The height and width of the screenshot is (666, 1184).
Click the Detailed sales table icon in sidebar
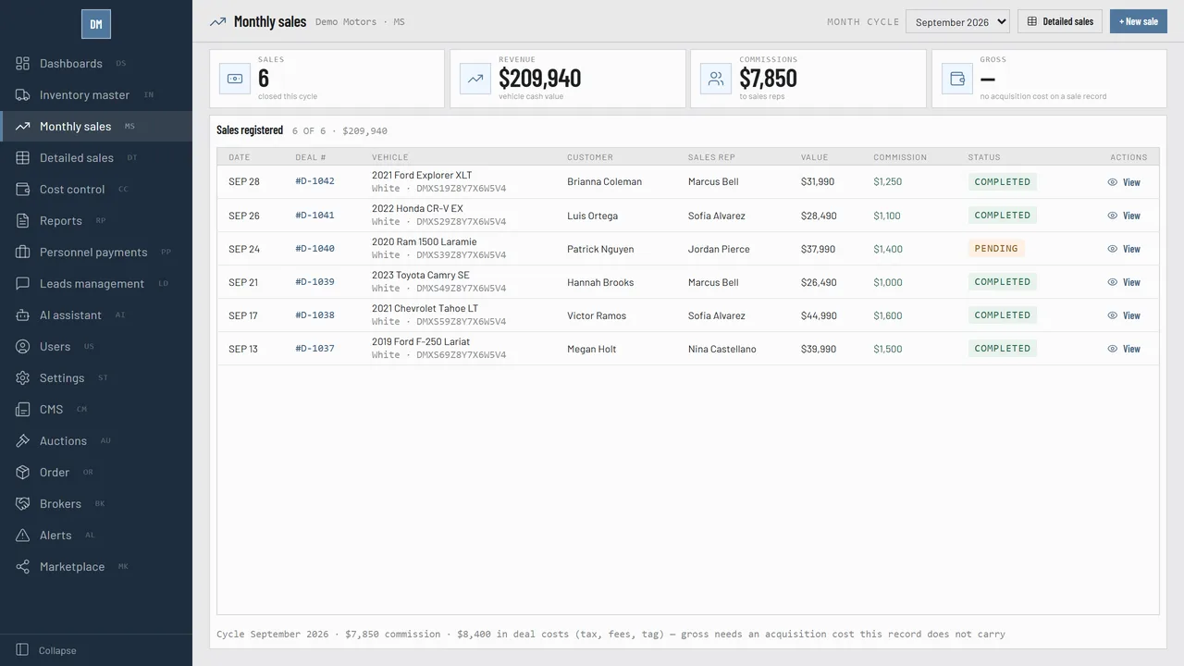tap(22, 157)
